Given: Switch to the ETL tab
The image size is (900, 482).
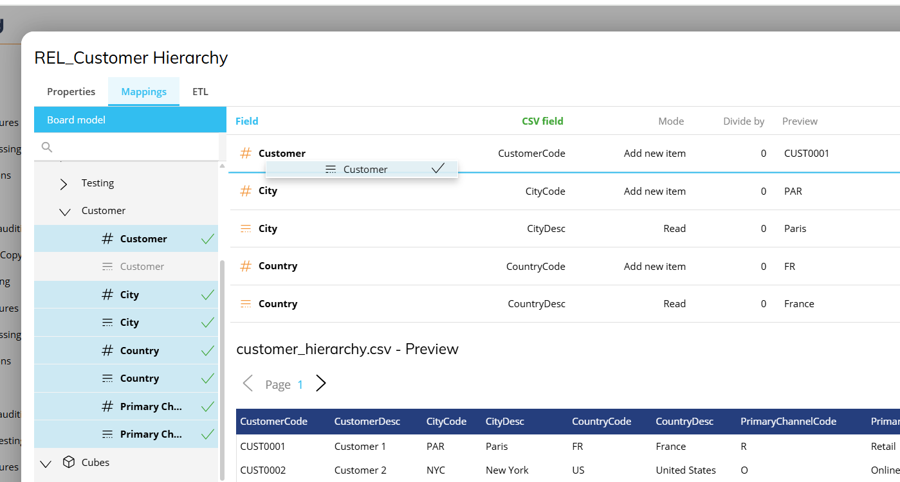Looking at the screenshot, I should 200,92.
